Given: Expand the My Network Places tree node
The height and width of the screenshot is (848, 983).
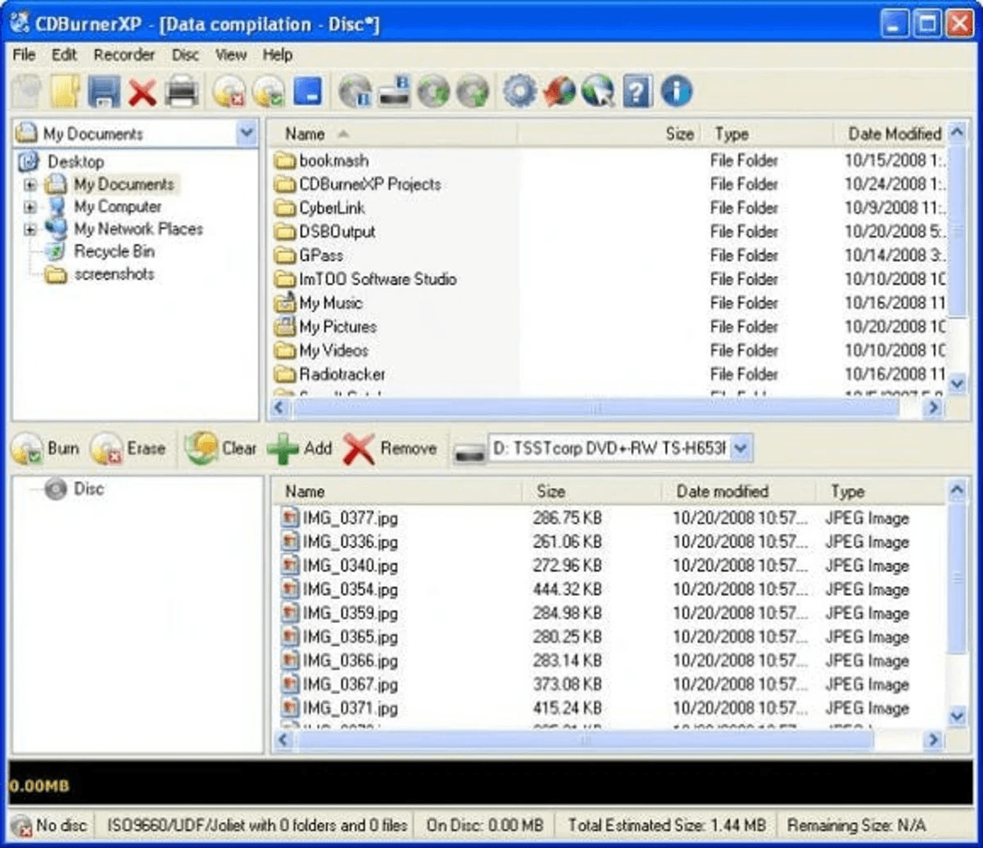Looking at the screenshot, I should 30,230.
